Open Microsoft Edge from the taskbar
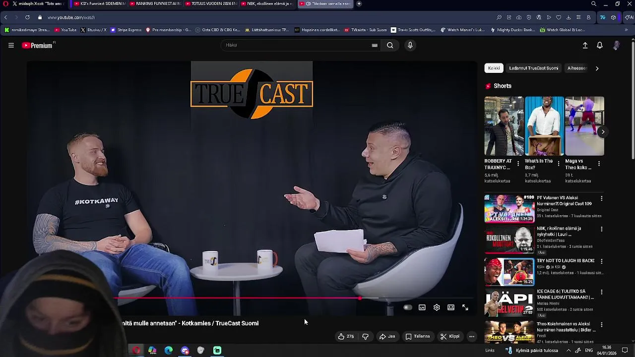Screen dimensions: 635x357 pos(169,350)
